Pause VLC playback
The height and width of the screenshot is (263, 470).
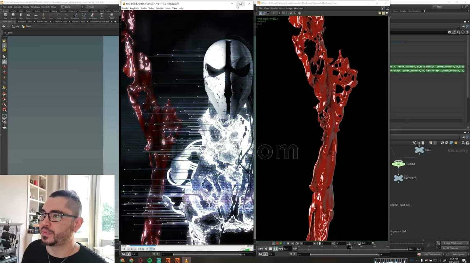pos(124,249)
